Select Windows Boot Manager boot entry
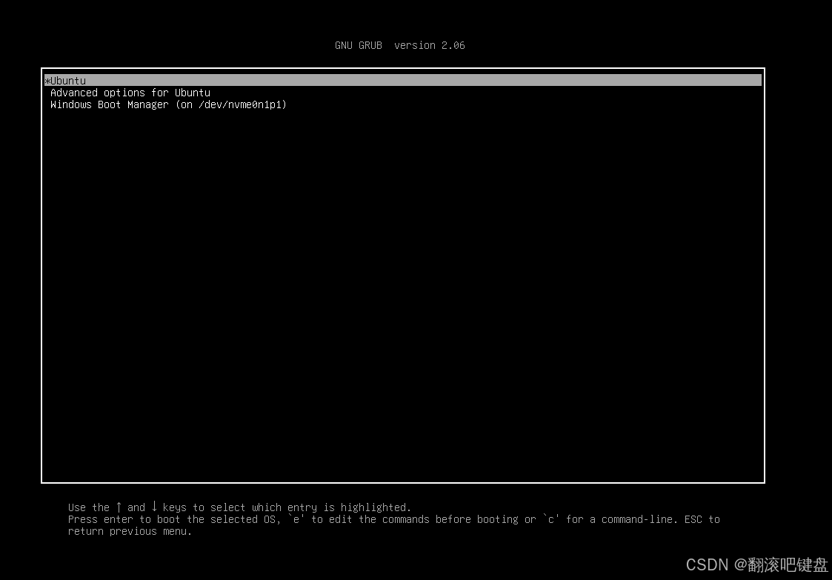The width and height of the screenshot is (832, 580). [x=169, y=104]
